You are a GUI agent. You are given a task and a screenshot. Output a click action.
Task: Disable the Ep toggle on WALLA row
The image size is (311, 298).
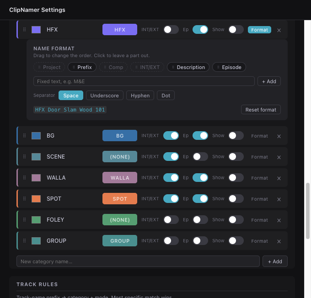pyautogui.click(x=200, y=178)
